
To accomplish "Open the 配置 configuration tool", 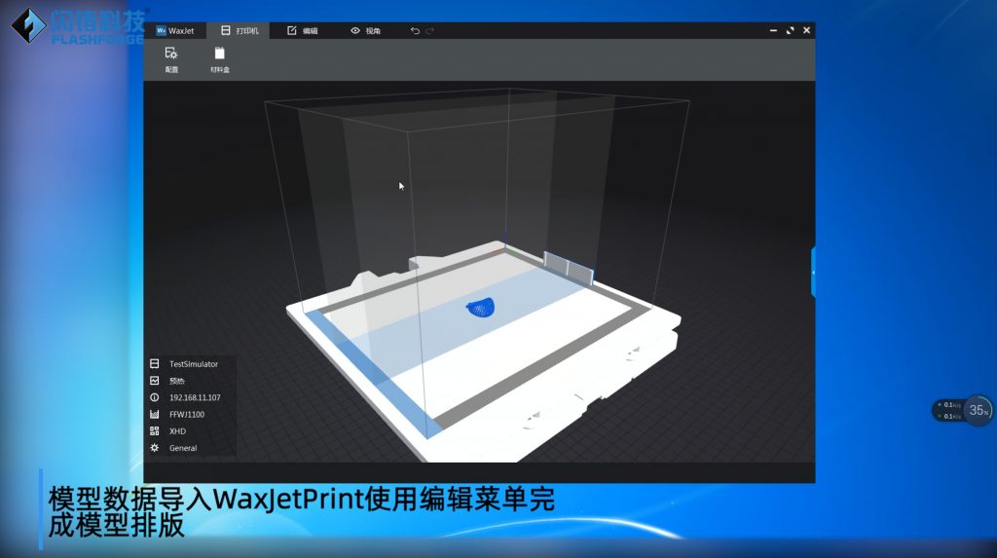I will [171, 59].
